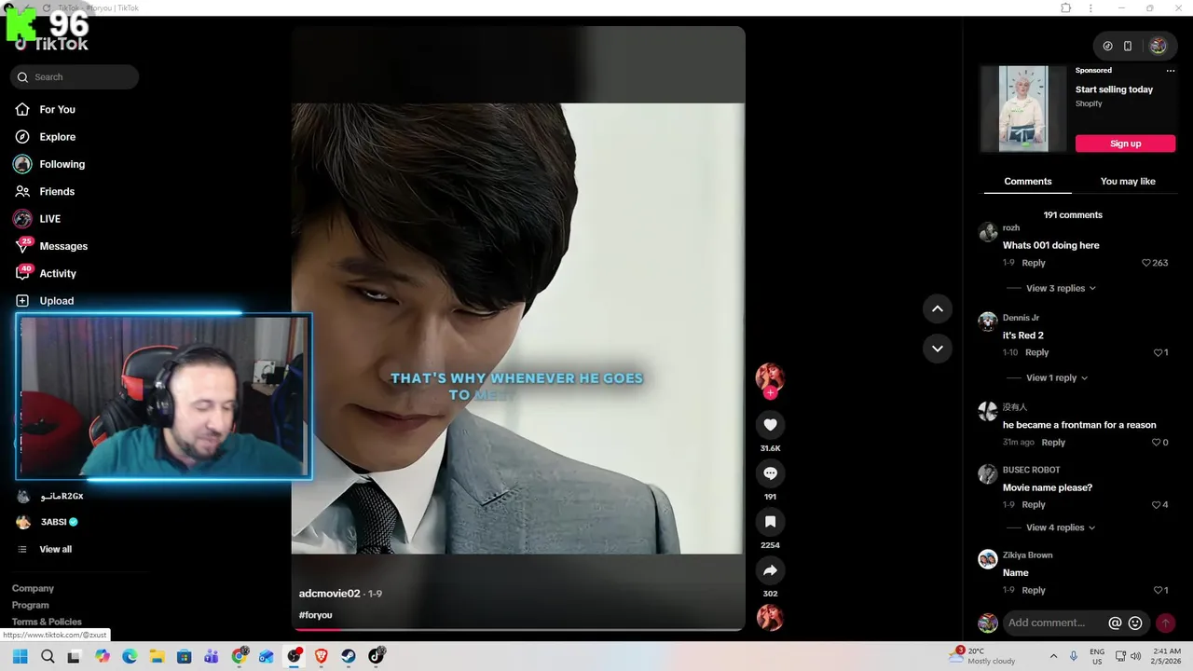Like Zikiya Brown's comment
This screenshot has width=1193, height=671.
pos(1158,590)
